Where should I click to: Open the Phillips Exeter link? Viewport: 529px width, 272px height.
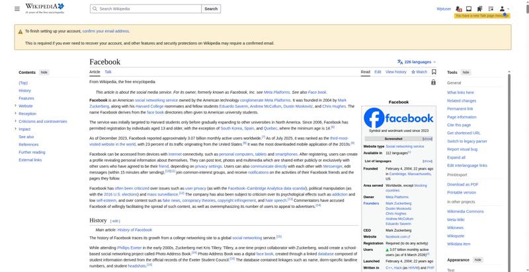coord(129,248)
